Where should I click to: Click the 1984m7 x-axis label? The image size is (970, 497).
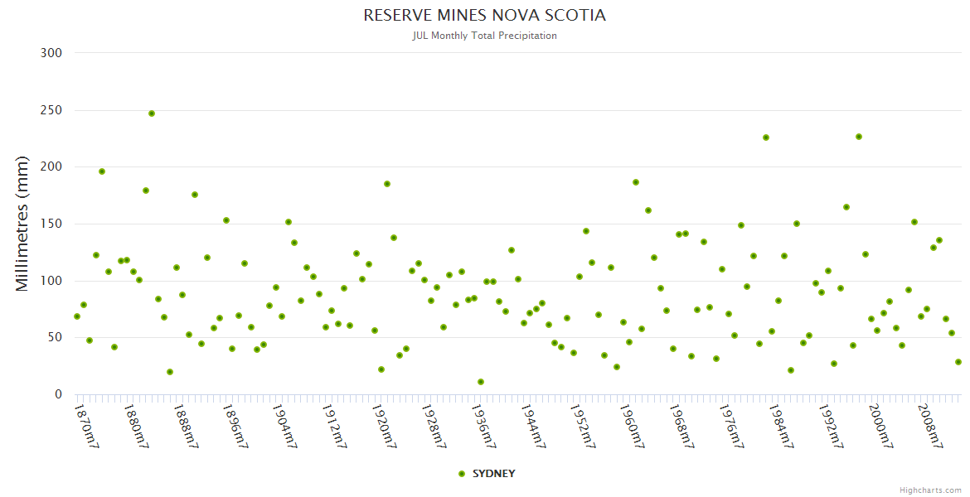tap(783, 426)
